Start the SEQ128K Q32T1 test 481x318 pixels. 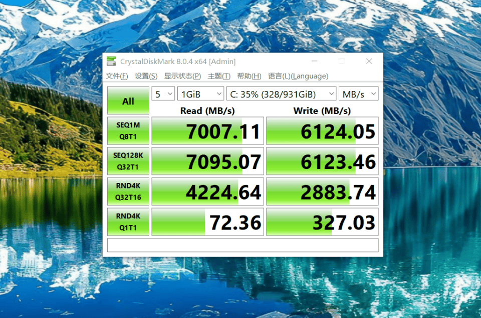(x=128, y=161)
